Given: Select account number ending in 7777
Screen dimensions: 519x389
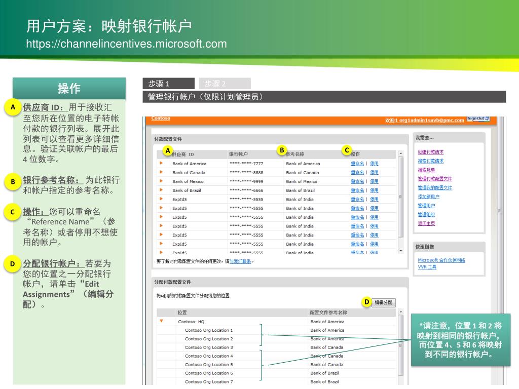Looking at the screenshot, I should pos(246,164).
